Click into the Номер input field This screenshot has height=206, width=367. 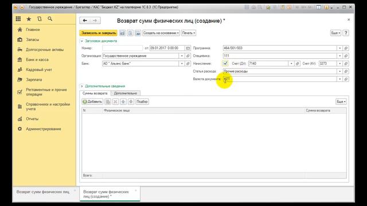(x=122, y=48)
